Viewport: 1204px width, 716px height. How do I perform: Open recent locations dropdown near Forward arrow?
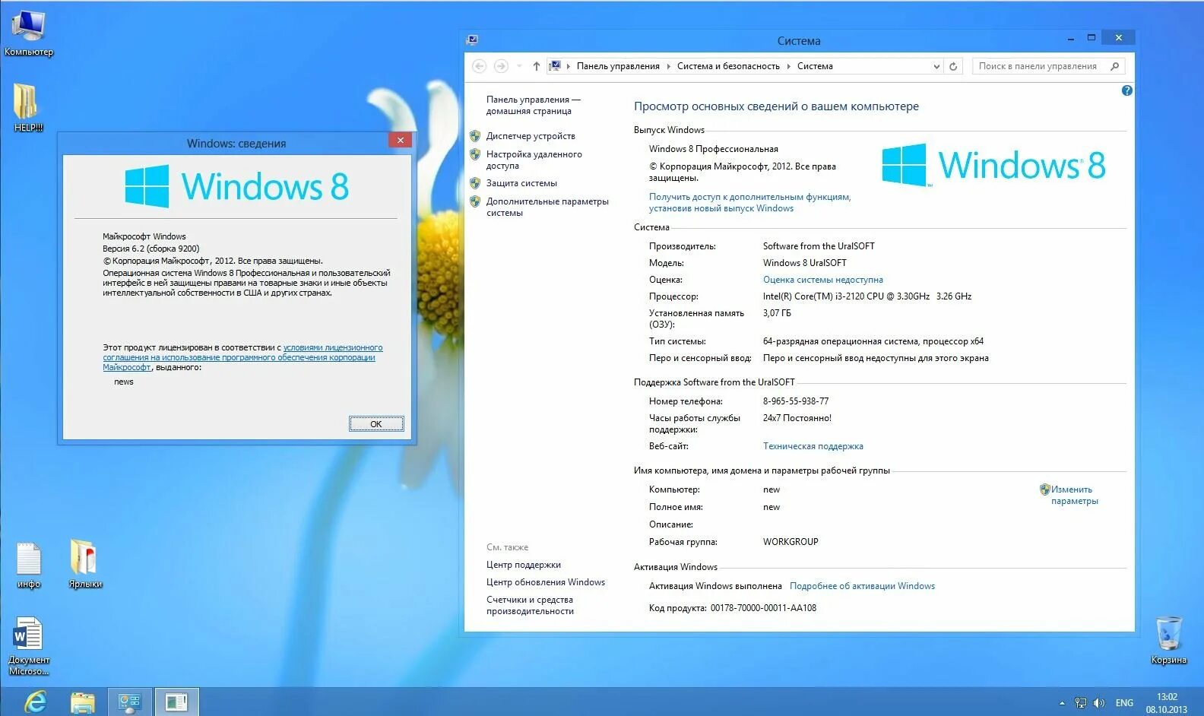(519, 66)
